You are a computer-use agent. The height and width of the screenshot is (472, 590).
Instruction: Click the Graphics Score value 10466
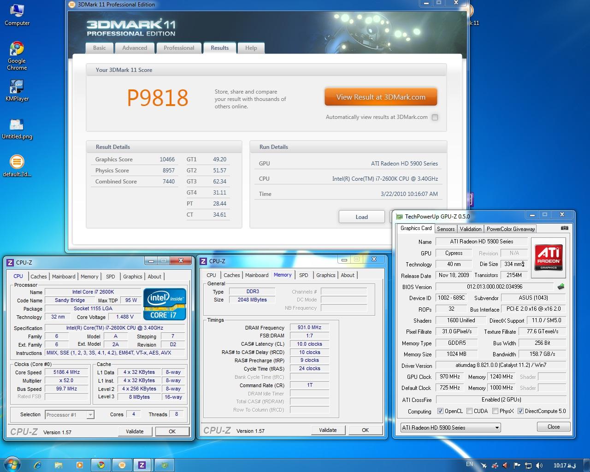(x=167, y=159)
